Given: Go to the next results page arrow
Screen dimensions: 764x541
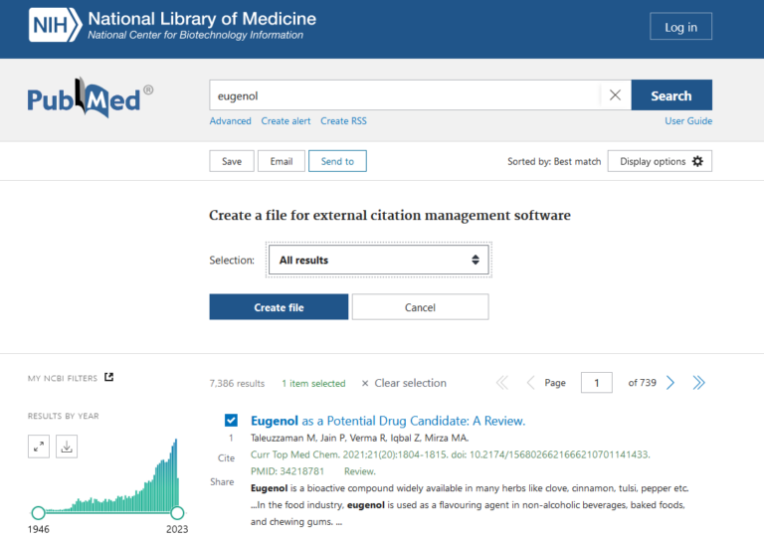Looking at the screenshot, I should (x=670, y=383).
